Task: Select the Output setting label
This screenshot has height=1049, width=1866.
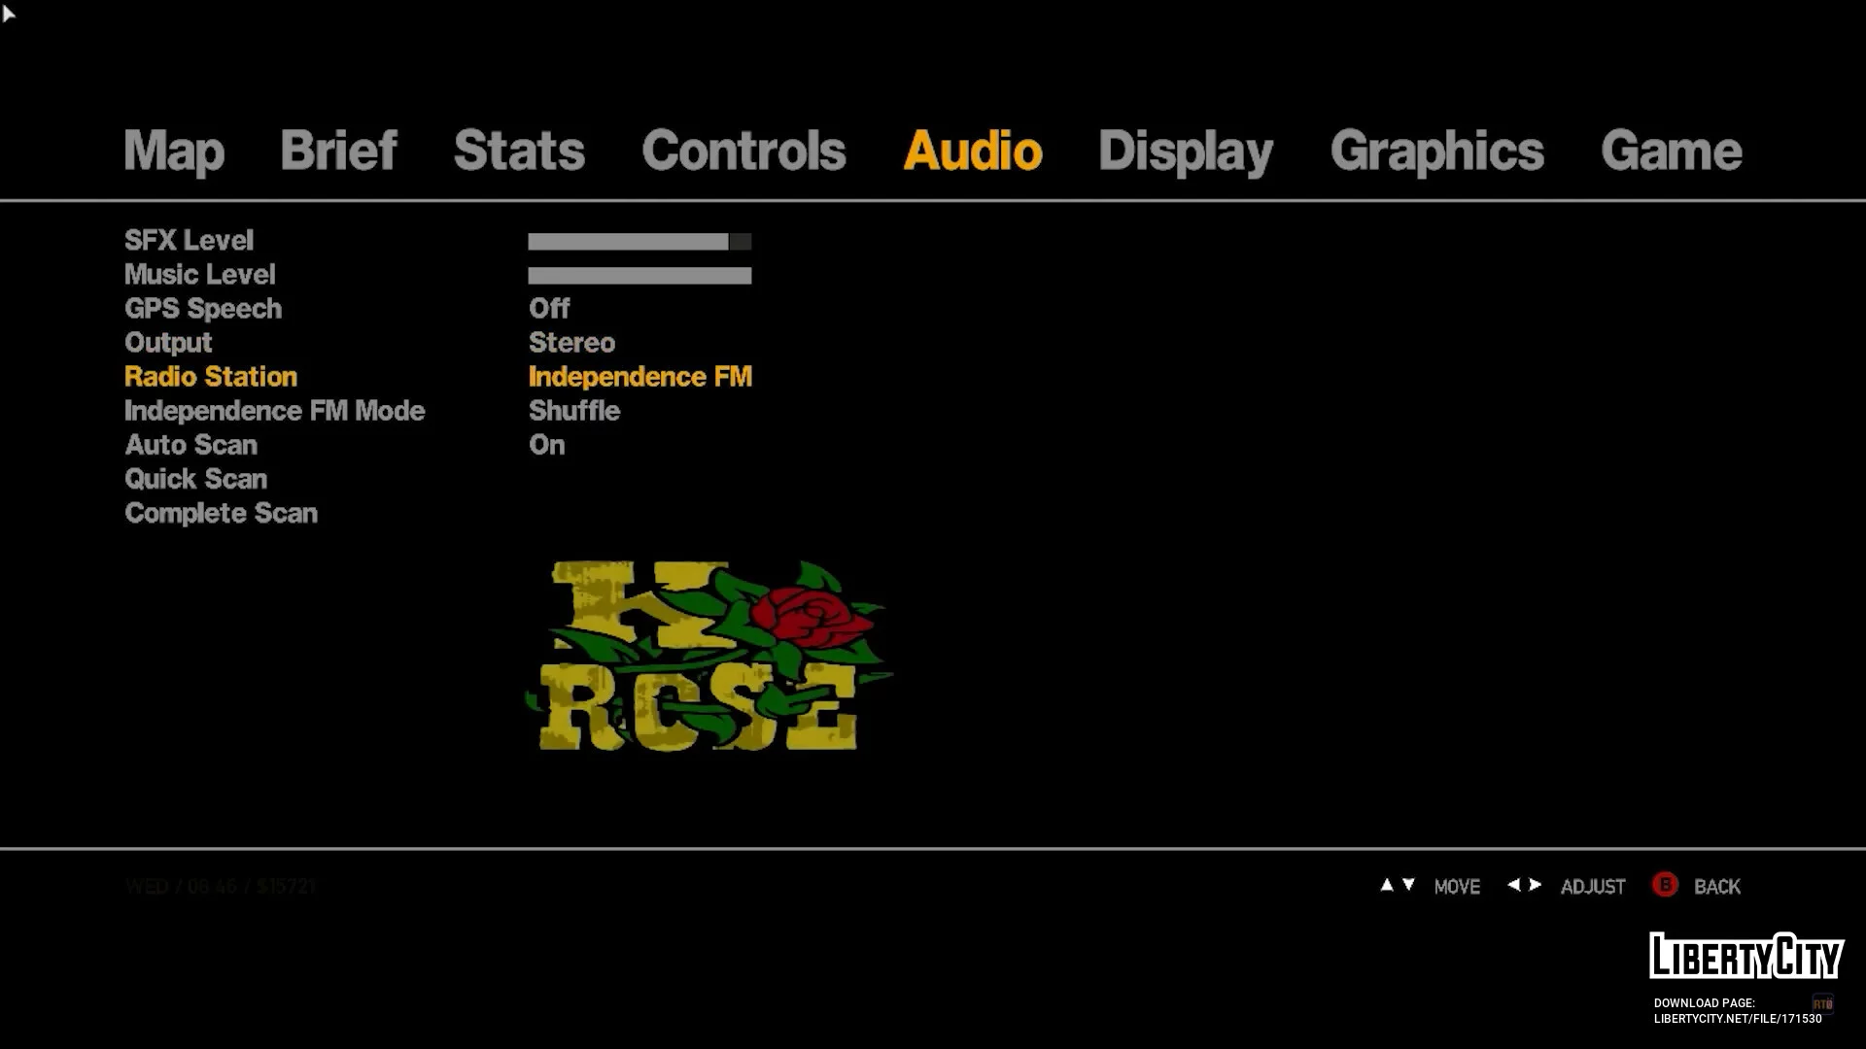Action: tap(168, 343)
